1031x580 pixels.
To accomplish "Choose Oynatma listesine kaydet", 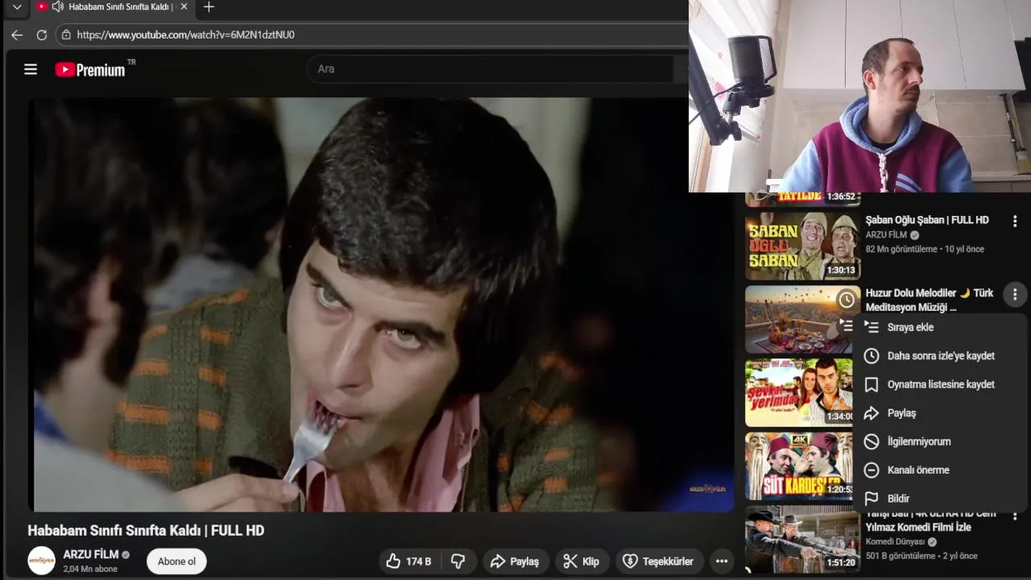I will pos(939,384).
